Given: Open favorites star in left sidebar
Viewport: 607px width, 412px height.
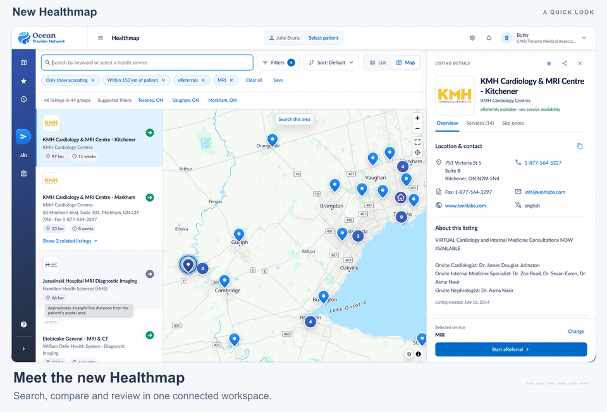Looking at the screenshot, I should point(23,81).
